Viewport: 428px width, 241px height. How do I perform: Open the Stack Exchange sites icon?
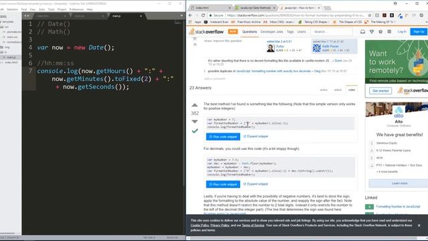[x=389, y=31]
